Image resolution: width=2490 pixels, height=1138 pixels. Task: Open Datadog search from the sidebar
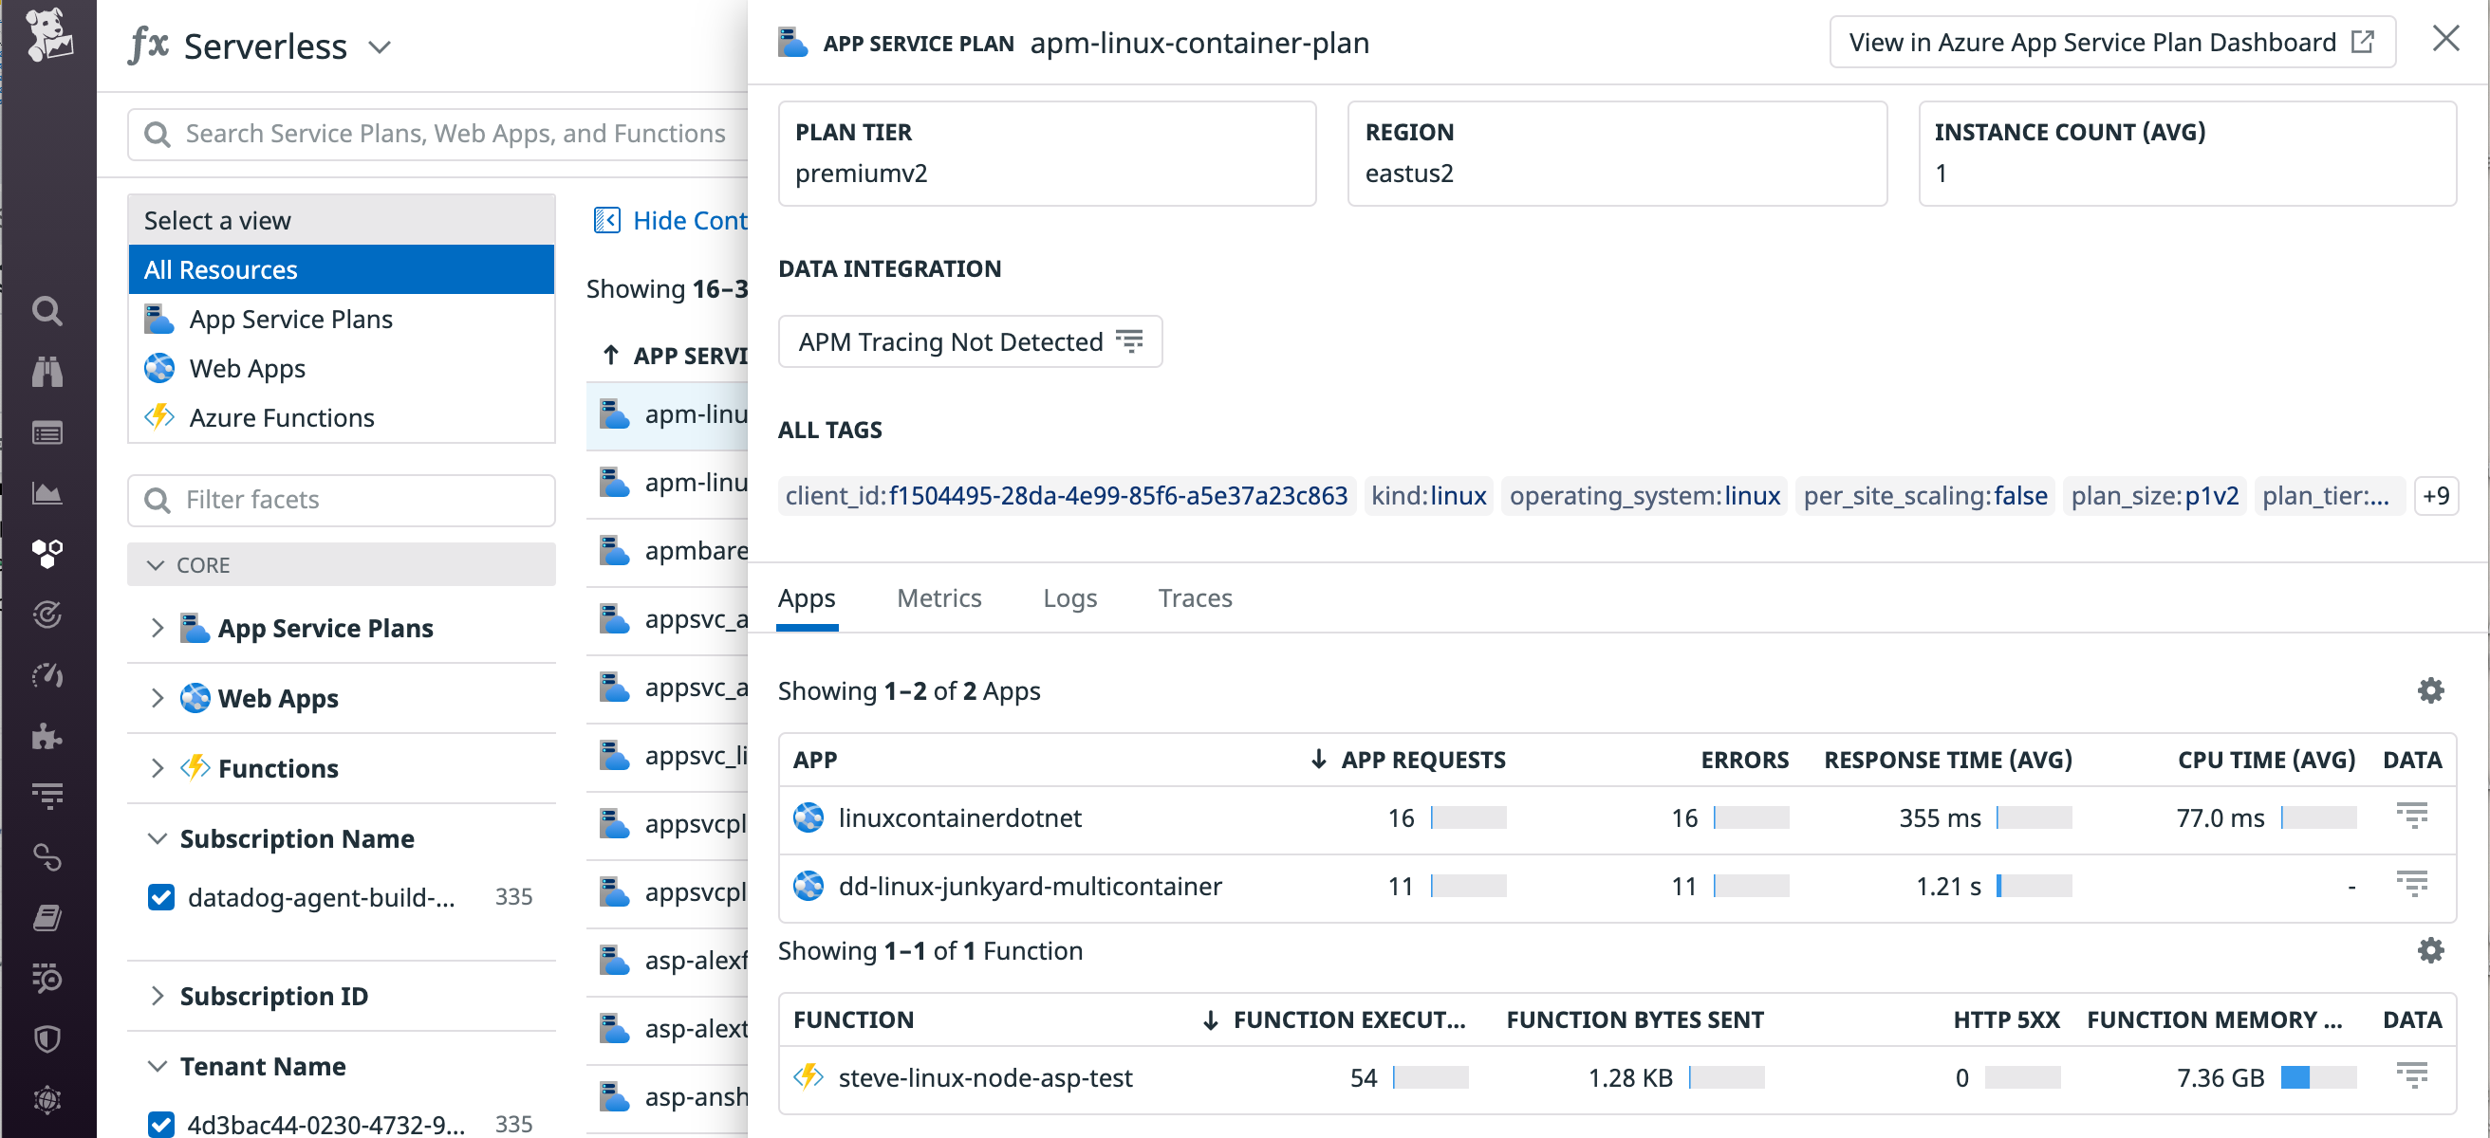click(47, 311)
